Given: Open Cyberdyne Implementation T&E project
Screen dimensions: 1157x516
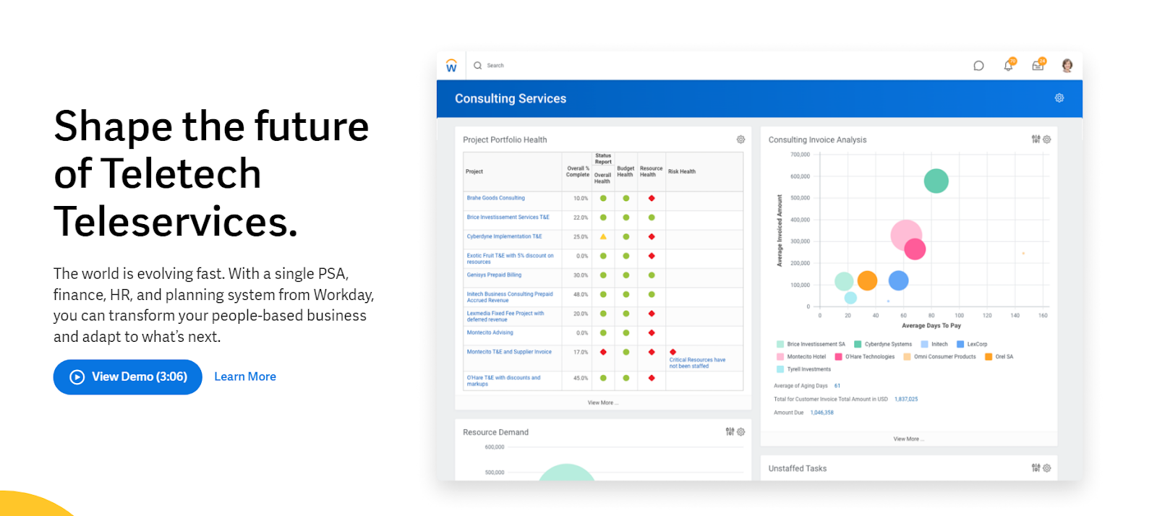Looking at the screenshot, I should [x=504, y=237].
